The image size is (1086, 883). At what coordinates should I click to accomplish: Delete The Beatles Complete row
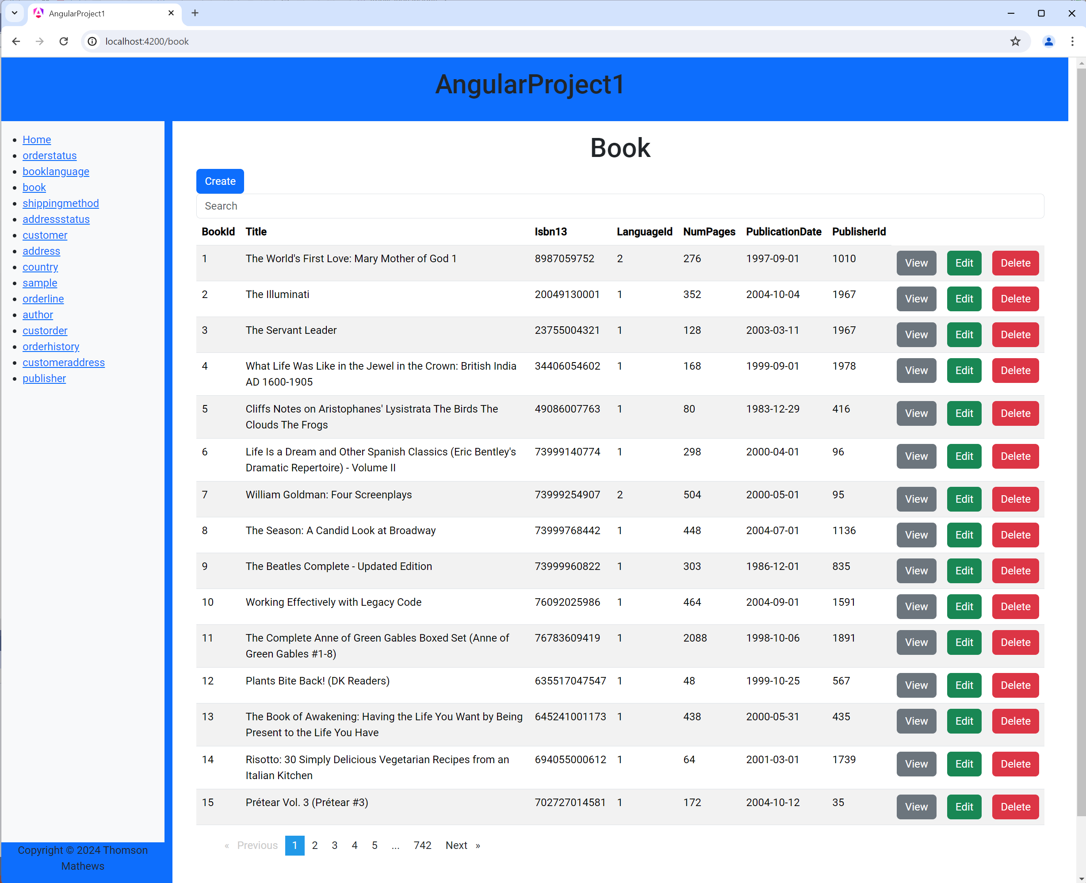tap(1015, 571)
